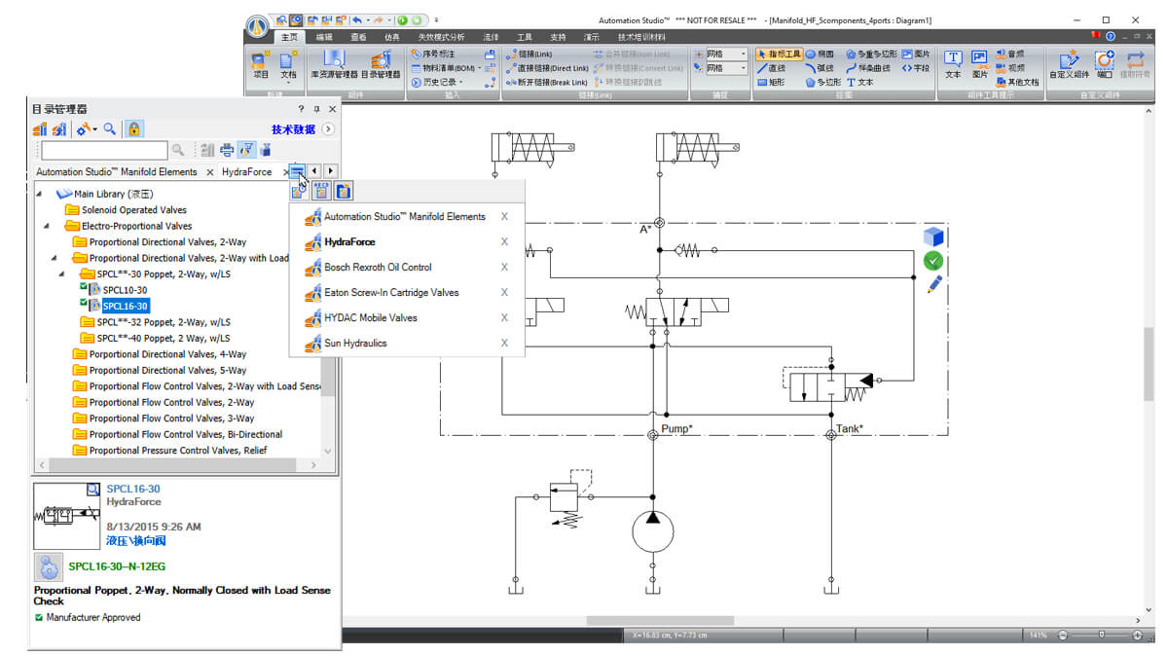Toggle the SPCL16-30 checkbox
This screenshot has height=656, width=1168.
point(84,304)
